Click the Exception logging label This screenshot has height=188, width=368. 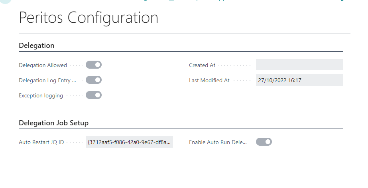(41, 95)
